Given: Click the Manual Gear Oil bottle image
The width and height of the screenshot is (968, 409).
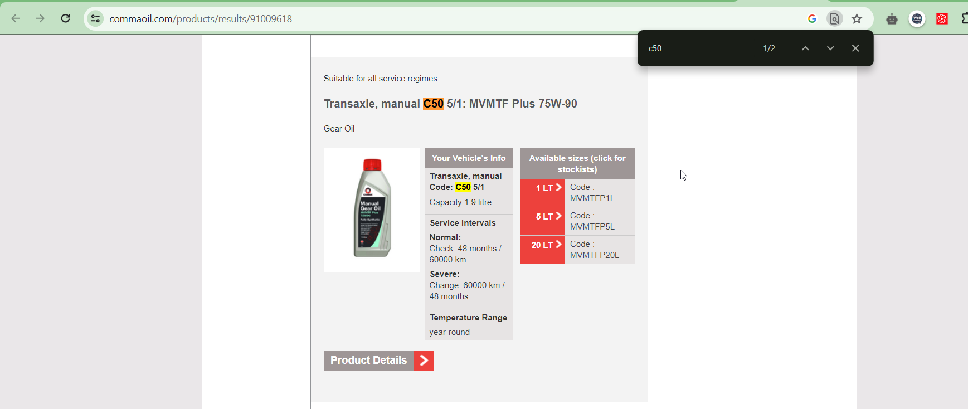Looking at the screenshot, I should tap(372, 210).
